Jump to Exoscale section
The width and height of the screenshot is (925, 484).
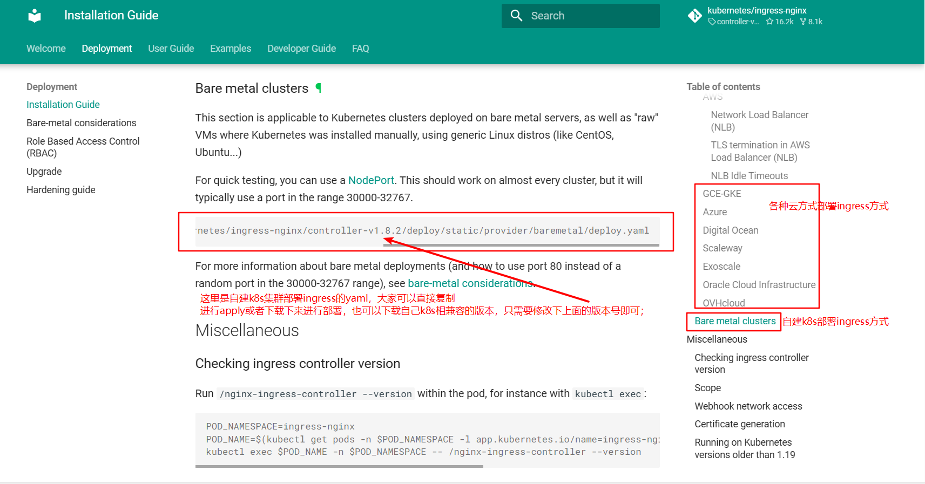point(721,267)
